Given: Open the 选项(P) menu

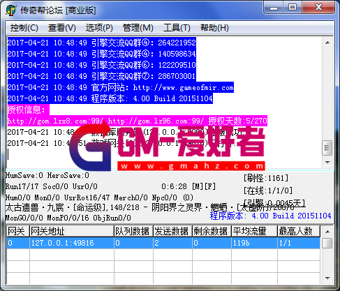Looking at the screenshot, I should (x=99, y=28).
